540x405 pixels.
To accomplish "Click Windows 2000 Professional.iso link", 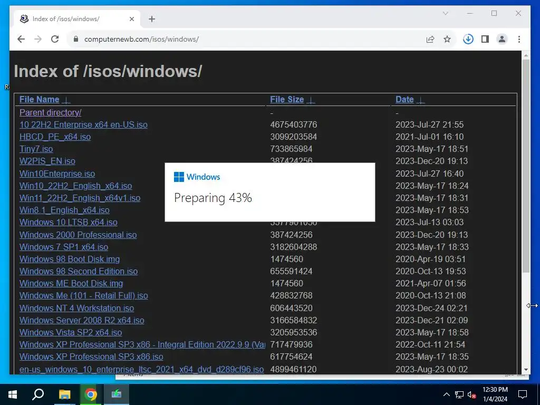I will 78,235.
